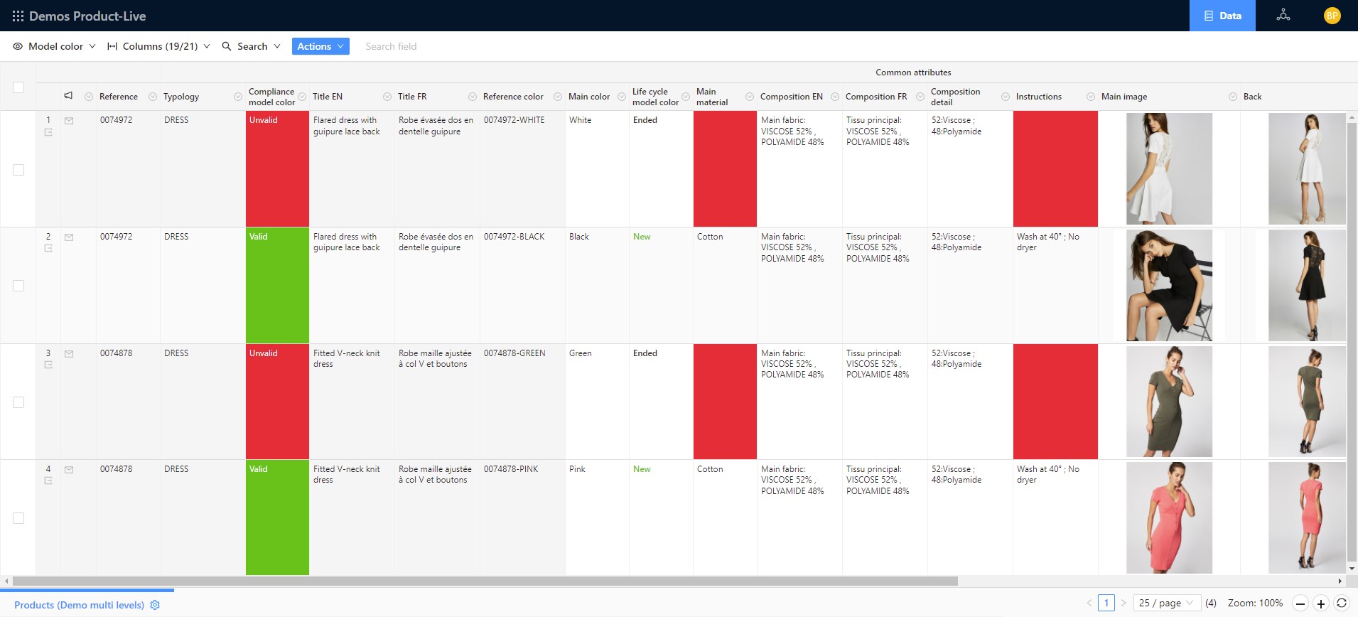The width and height of the screenshot is (1358, 617).
Task: Switch to the Data tab
Action: [1222, 16]
